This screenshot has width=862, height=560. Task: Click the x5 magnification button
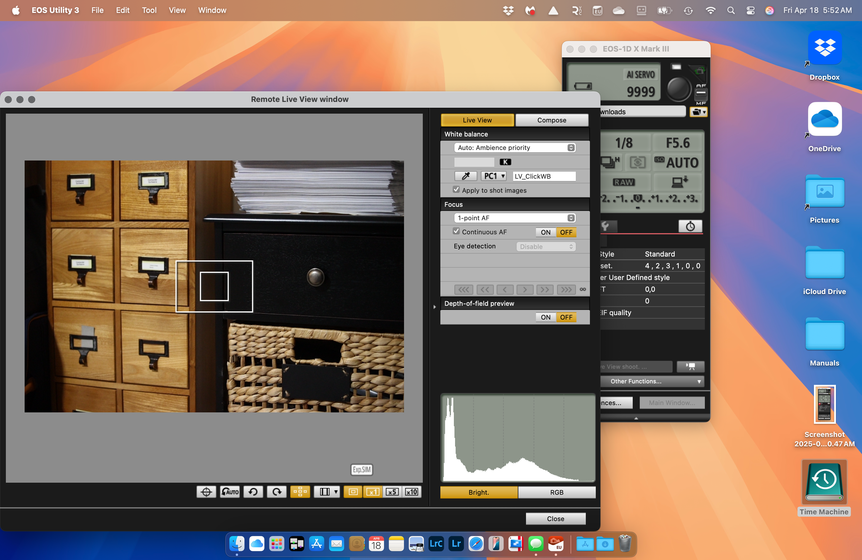click(x=392, y=492)
